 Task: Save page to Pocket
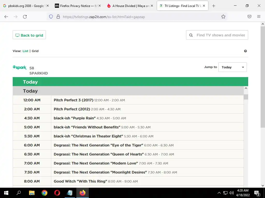click(249, 16)
